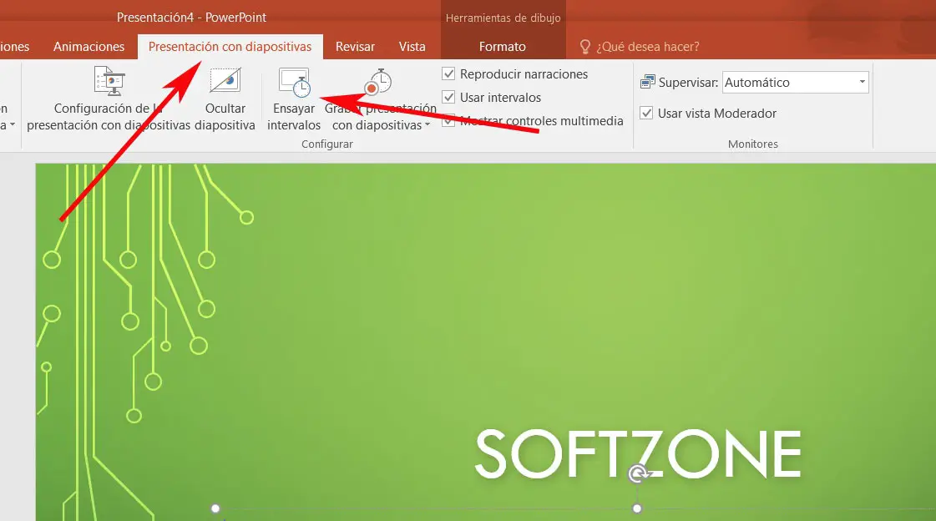Click Presentación4 - PowerPoint title text
The height and width of the screenshot is (521, 936).
(x=191, y=18)
